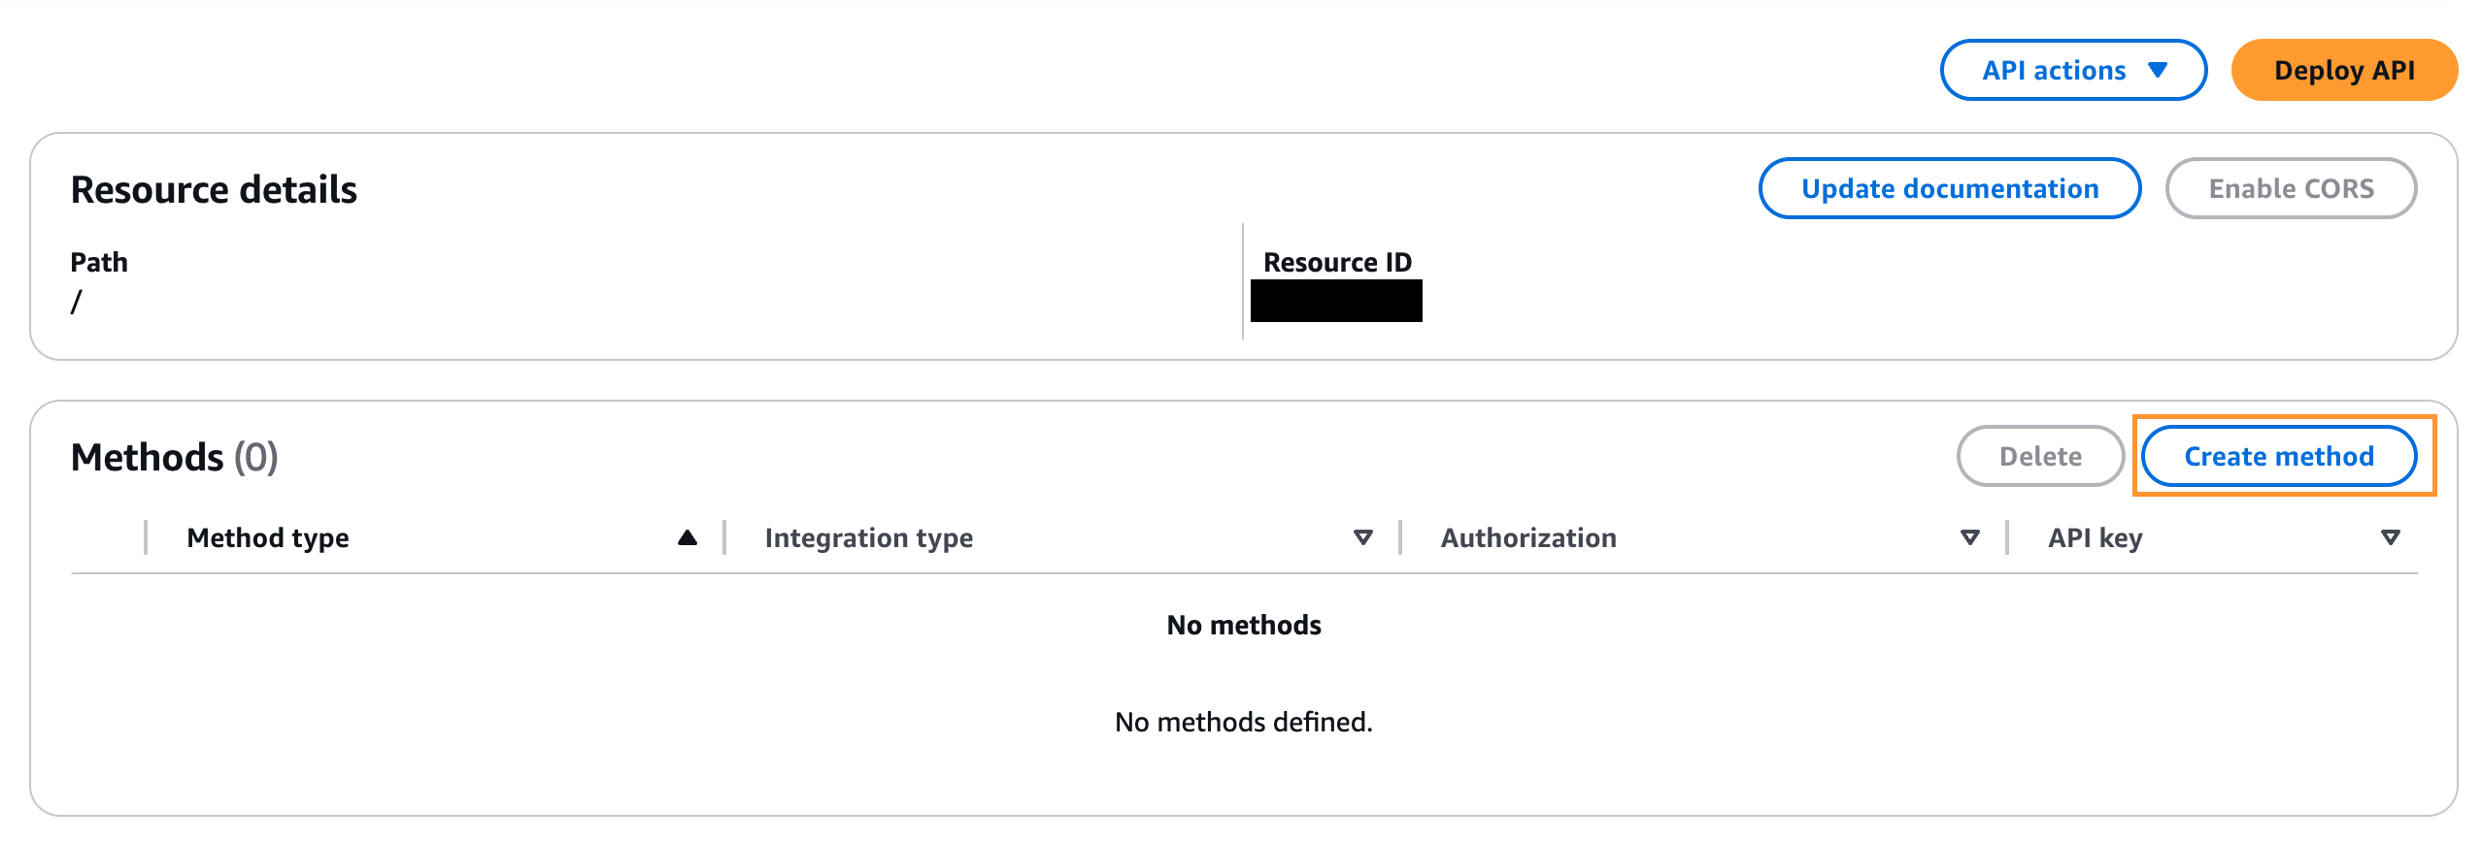2482x842 pixels.
Task: Click the Authorization column sort triangle
Action: [x=1969, y=537]
